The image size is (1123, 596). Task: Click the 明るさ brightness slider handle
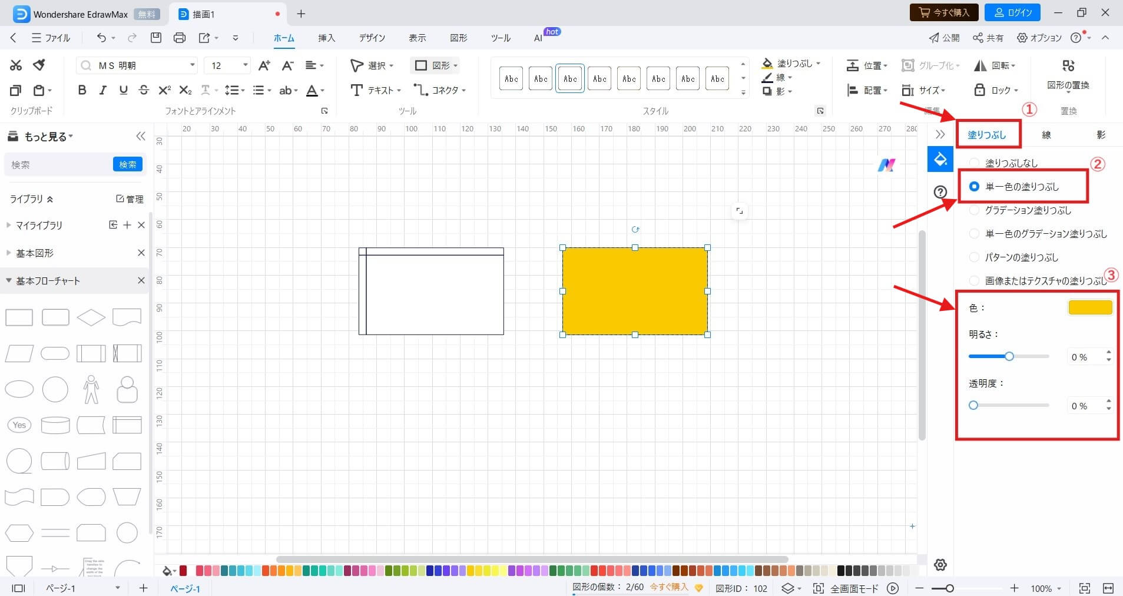point(1009,356)
